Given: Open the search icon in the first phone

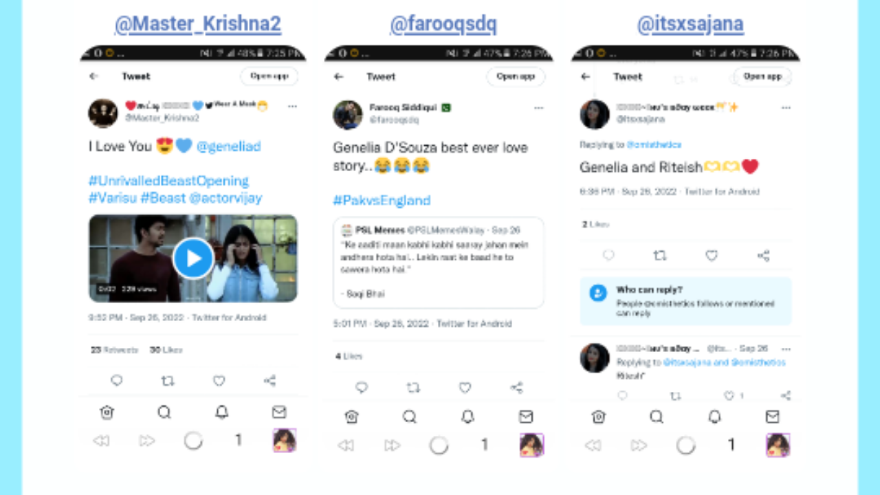Looking at the screenshot, I should [164, 412].
